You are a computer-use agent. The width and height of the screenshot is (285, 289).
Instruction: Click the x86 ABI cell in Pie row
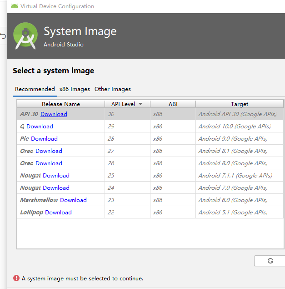(173, 139)
